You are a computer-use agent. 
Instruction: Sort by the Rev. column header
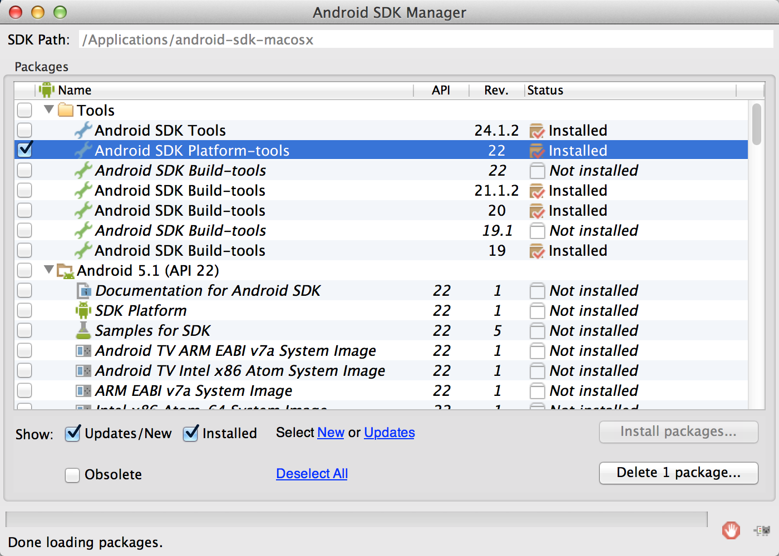(x=496, y=90)
